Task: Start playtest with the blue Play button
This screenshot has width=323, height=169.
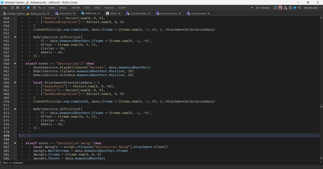Action: pos(29,8)
